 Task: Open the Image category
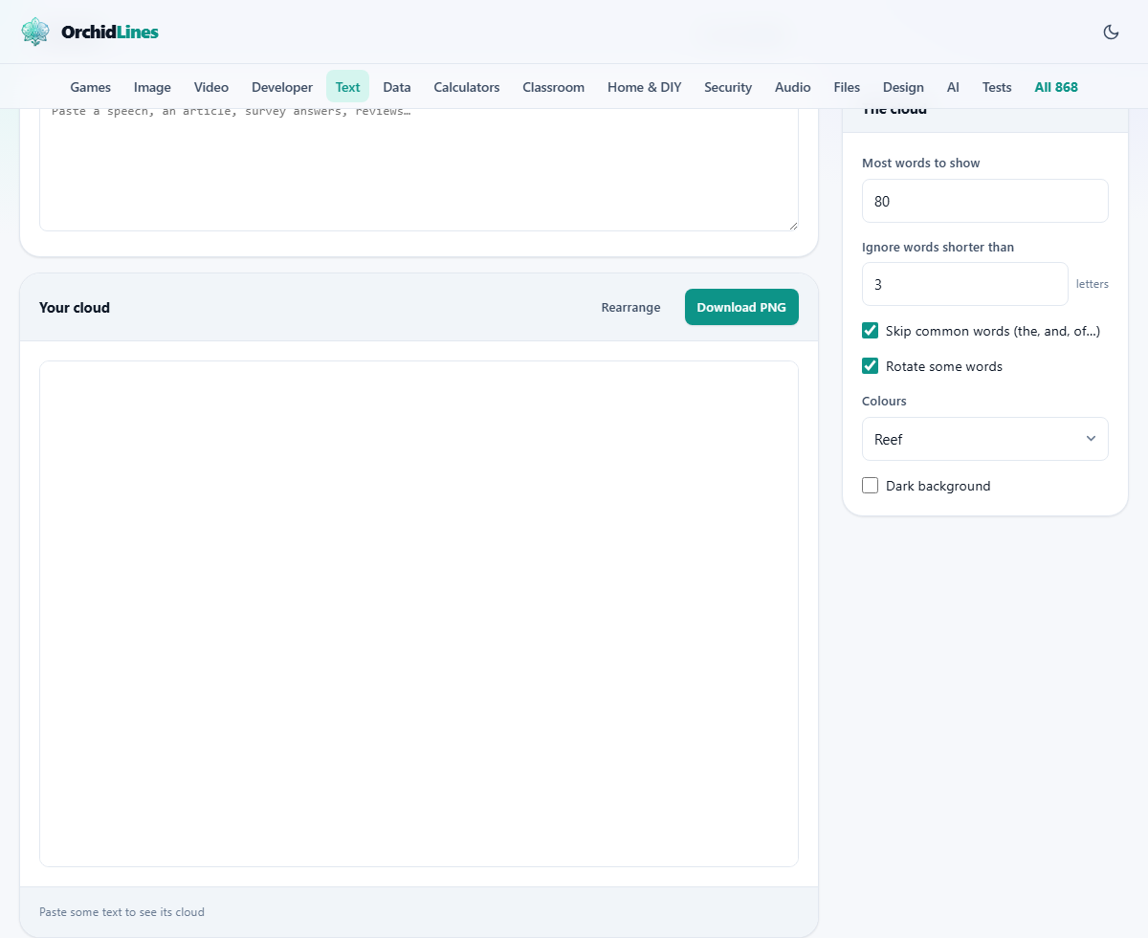[152, 87]
